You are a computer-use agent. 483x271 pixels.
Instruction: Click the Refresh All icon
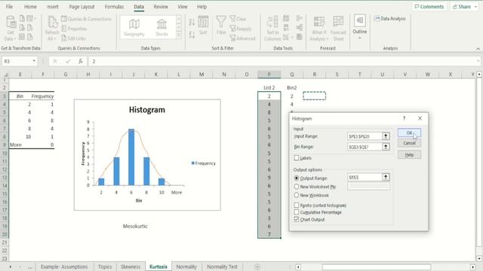coord(52,29)
